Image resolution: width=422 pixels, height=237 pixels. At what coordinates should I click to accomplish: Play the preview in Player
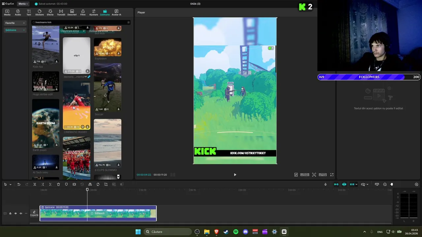point(235,175)
